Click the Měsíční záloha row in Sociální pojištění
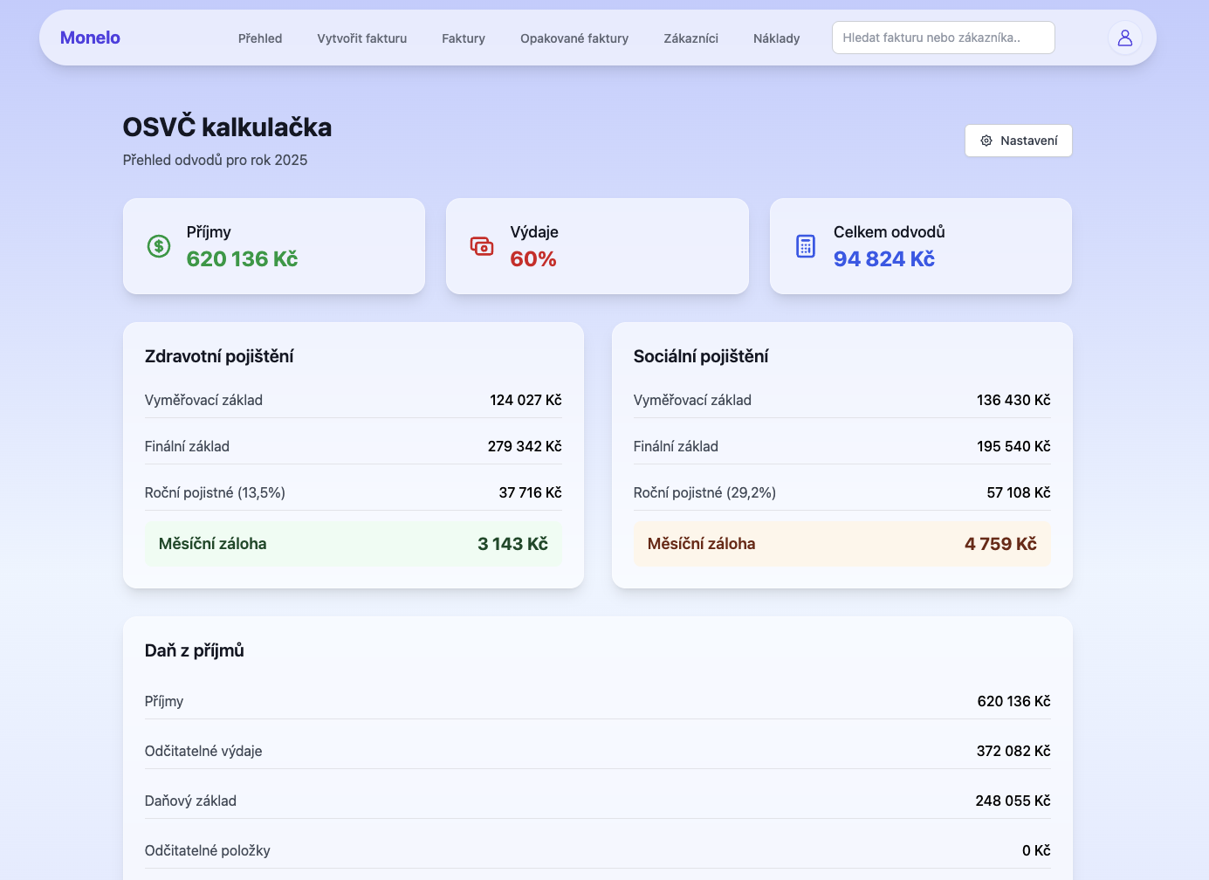 tap(841, 543)
